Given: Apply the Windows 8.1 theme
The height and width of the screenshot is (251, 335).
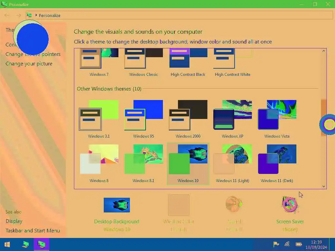Looking at the screenshot, I should coord(144,164).
